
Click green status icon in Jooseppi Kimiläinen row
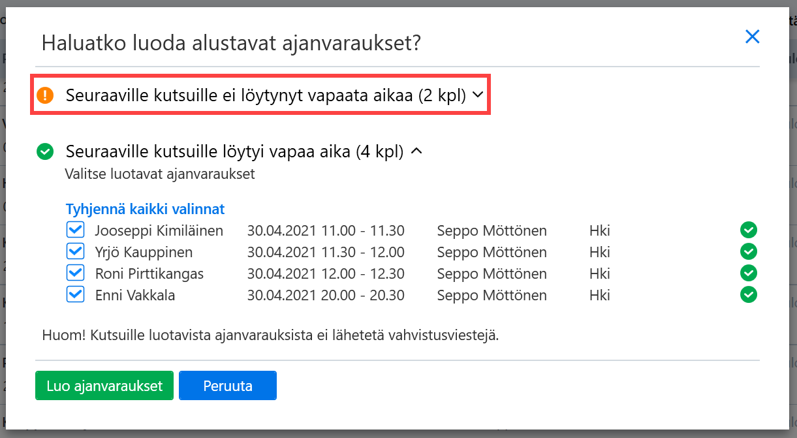749,230
